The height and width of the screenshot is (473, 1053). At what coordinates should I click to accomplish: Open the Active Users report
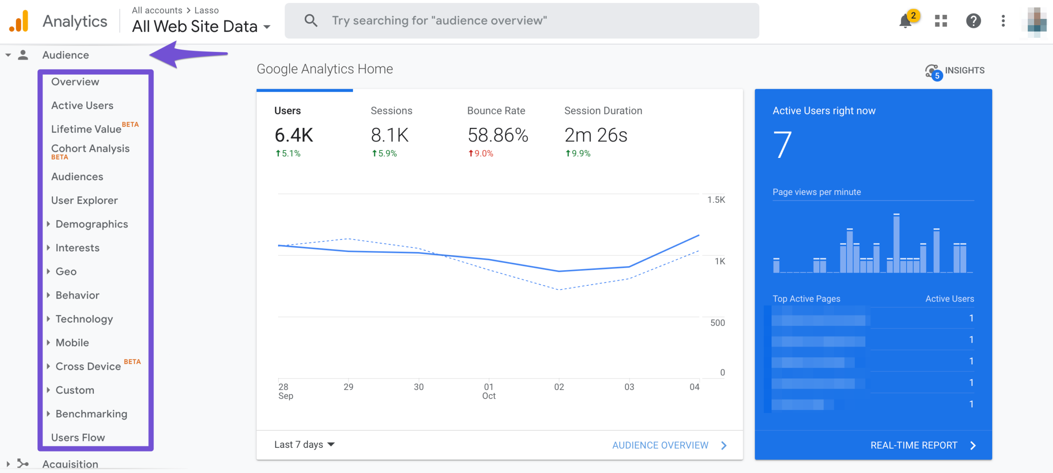(82, 106)
